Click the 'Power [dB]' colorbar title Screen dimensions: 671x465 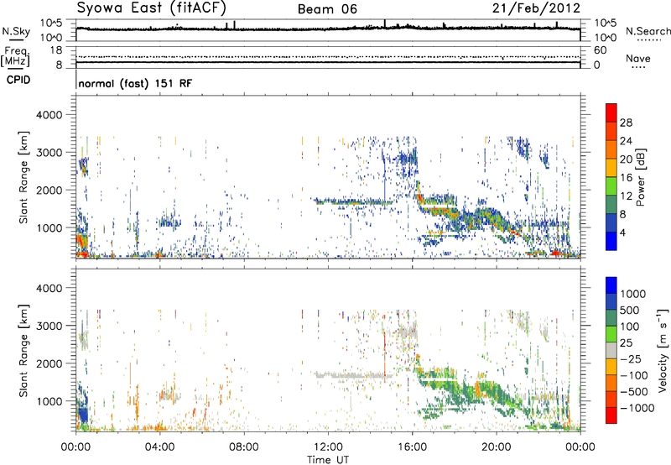click(640, 177)
